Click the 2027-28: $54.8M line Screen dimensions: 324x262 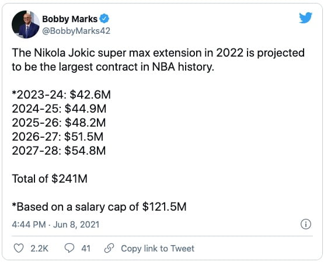[59, 151]
